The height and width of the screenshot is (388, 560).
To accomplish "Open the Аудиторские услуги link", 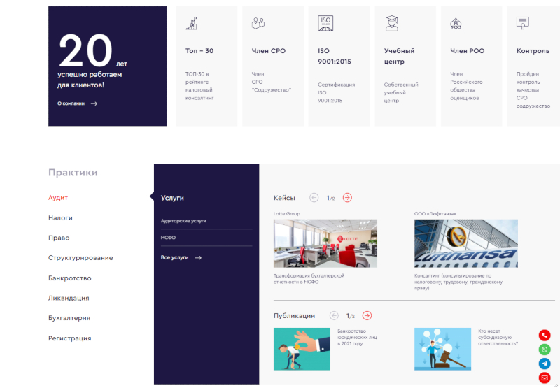I will 183,221.
